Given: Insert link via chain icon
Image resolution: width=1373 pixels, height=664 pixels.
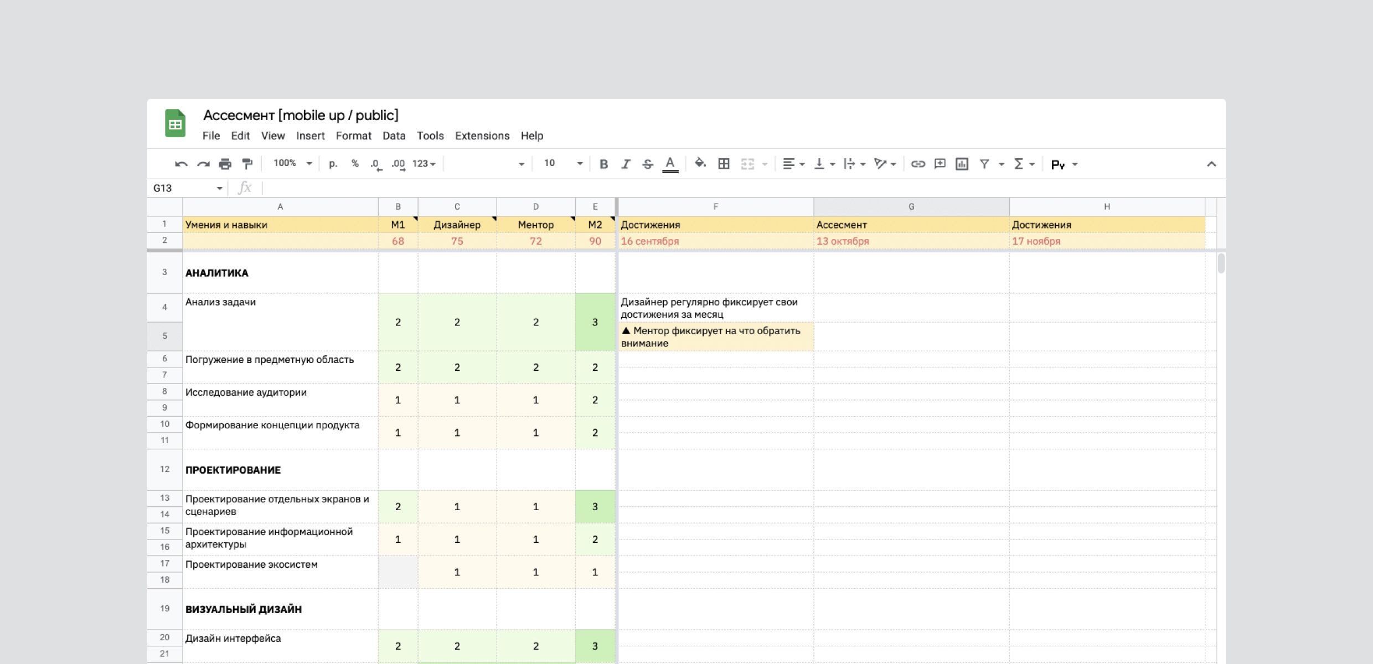Looking at the screenshot, I should coord(918,164).
